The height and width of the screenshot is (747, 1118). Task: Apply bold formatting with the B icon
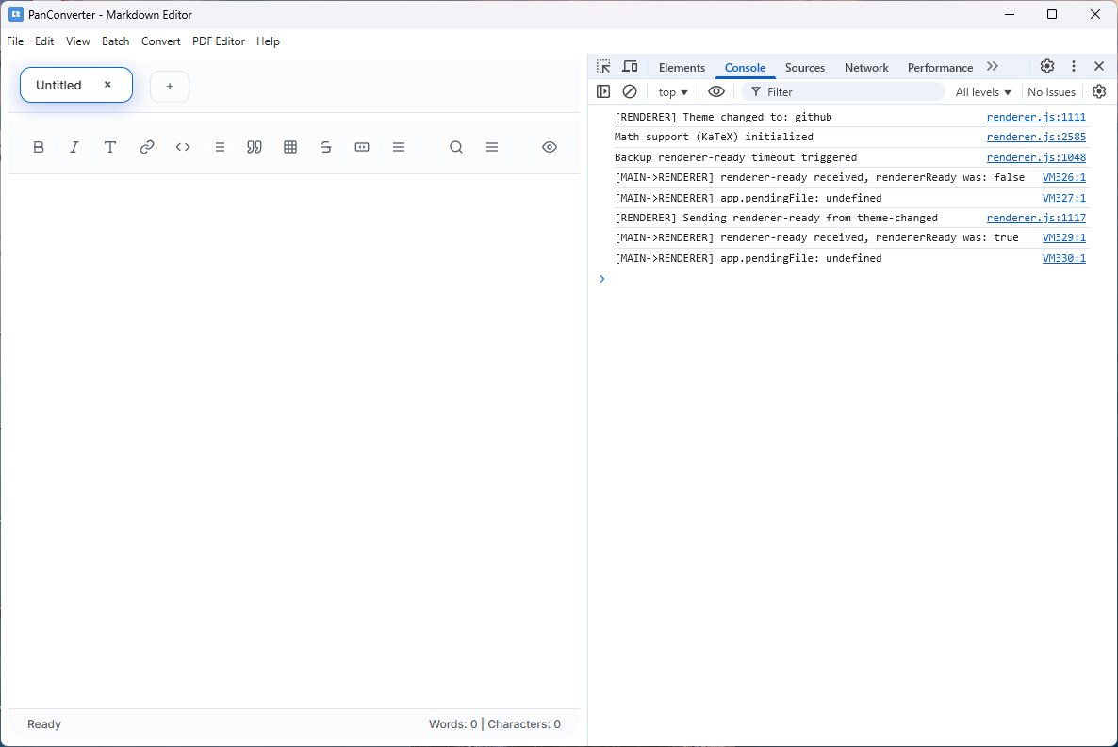point(39,147)
